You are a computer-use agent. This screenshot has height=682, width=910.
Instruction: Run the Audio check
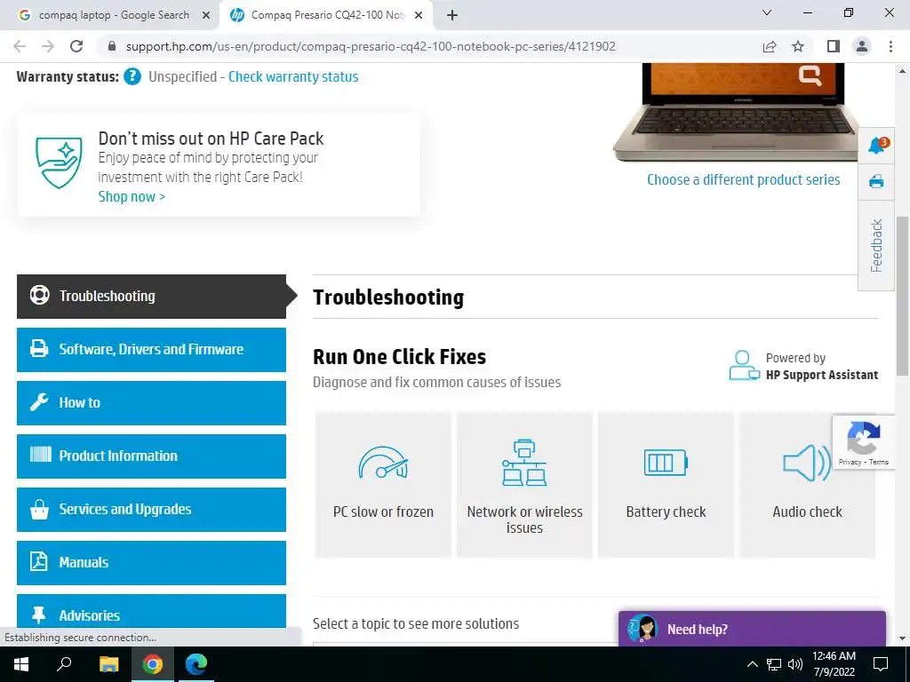coord(807,485)
